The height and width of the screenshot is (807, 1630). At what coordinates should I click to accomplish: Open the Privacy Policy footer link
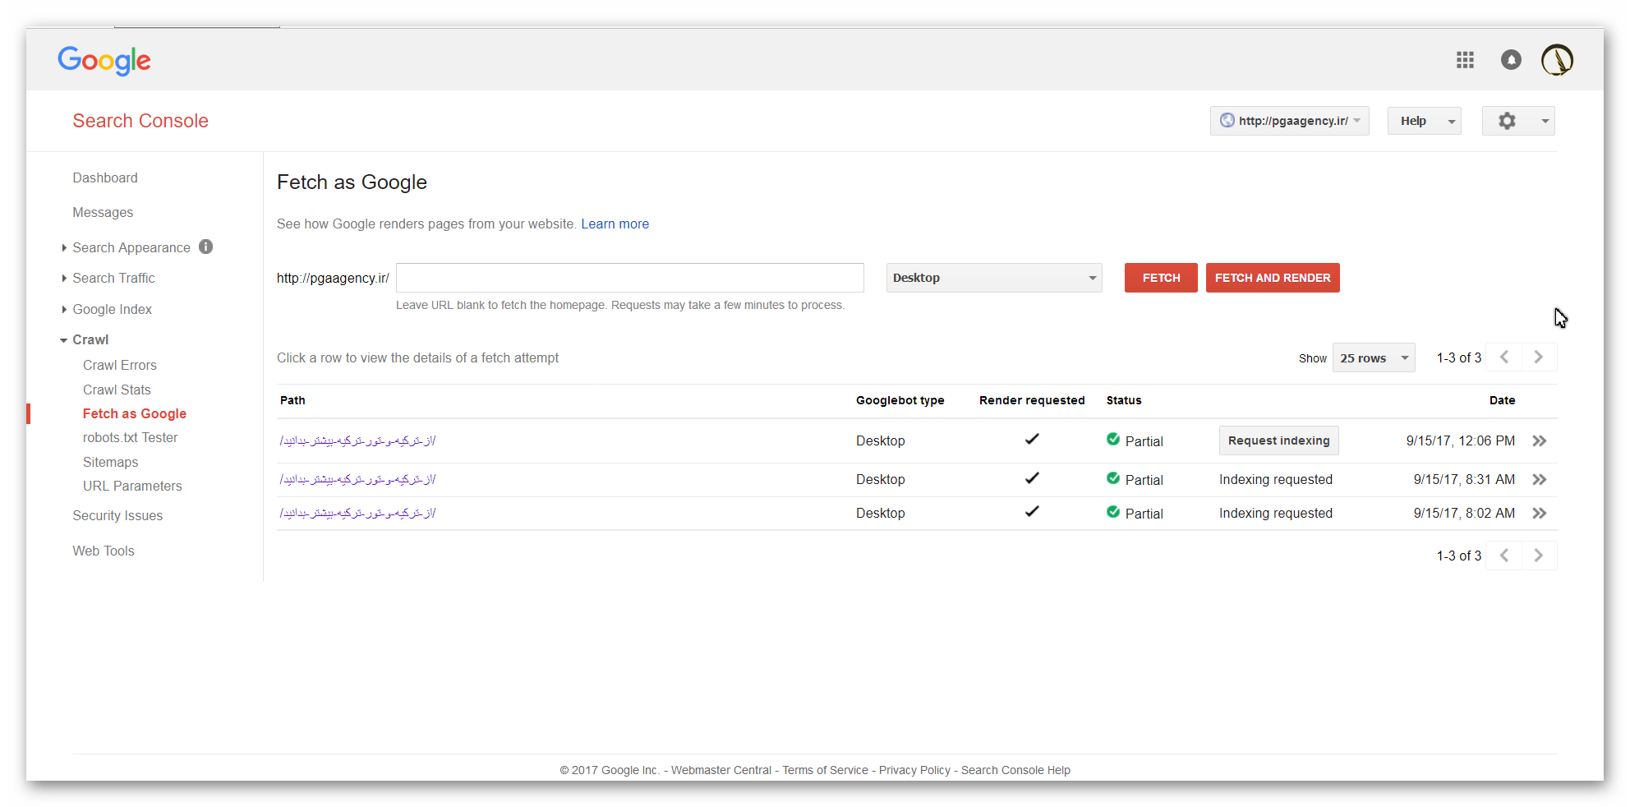click(x=914, y=771)
